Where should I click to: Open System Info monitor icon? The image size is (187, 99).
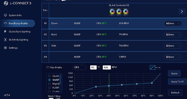point(5,15)
